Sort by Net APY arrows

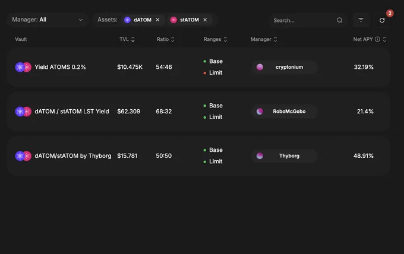tap(384, 39)
